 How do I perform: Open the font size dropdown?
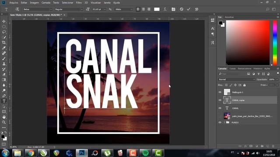[x=105, y=9]
